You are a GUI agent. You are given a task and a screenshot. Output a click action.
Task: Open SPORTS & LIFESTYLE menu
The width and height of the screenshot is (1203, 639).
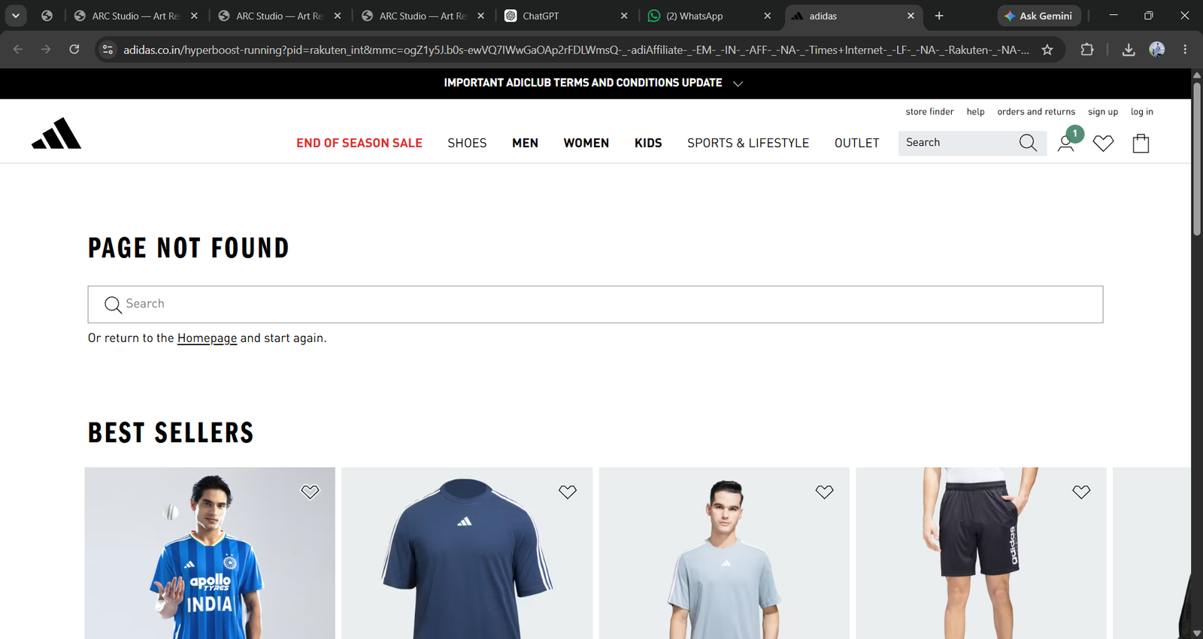[748, 143]
